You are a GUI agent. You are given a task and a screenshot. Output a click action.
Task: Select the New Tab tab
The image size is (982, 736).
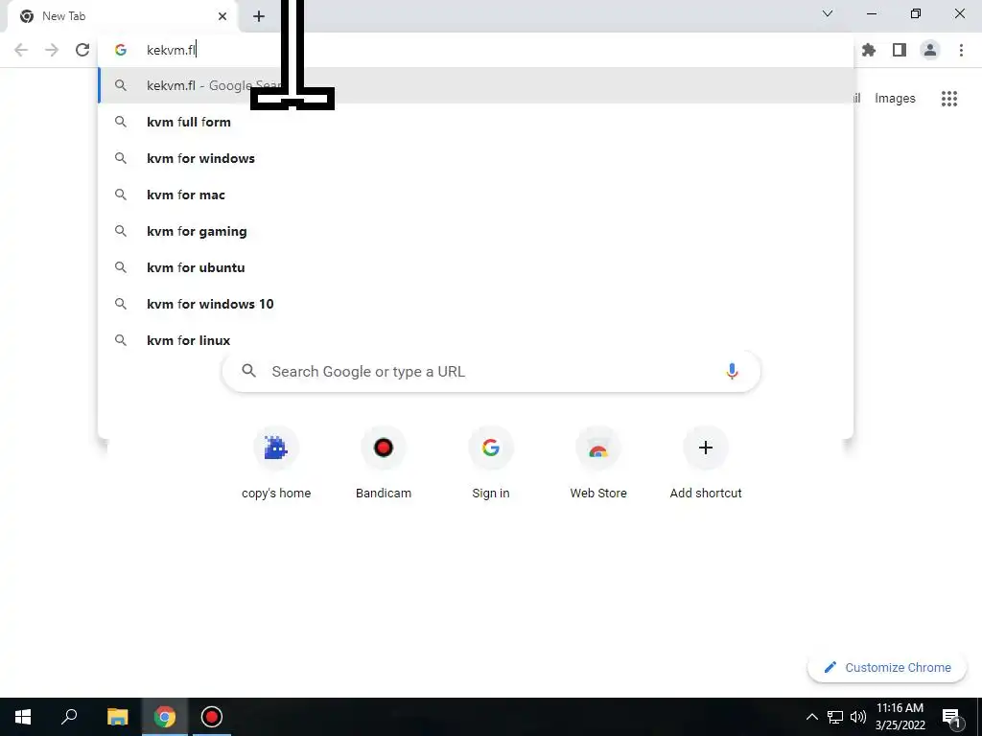click(x=123, y=16)
